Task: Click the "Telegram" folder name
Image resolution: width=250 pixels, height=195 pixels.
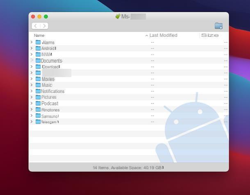Action: click(x=50, y=122)
